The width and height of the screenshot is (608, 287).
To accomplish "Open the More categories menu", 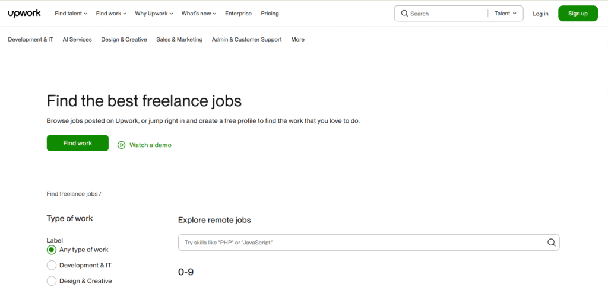I will (298, 40).
